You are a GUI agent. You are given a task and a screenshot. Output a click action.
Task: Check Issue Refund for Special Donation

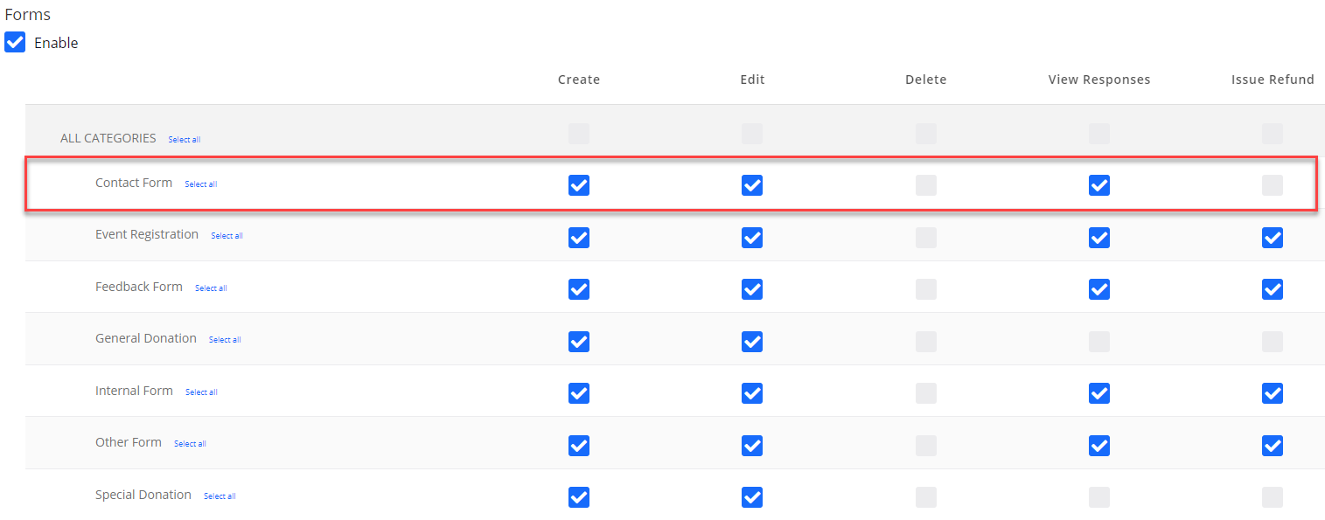(1272, 497)
